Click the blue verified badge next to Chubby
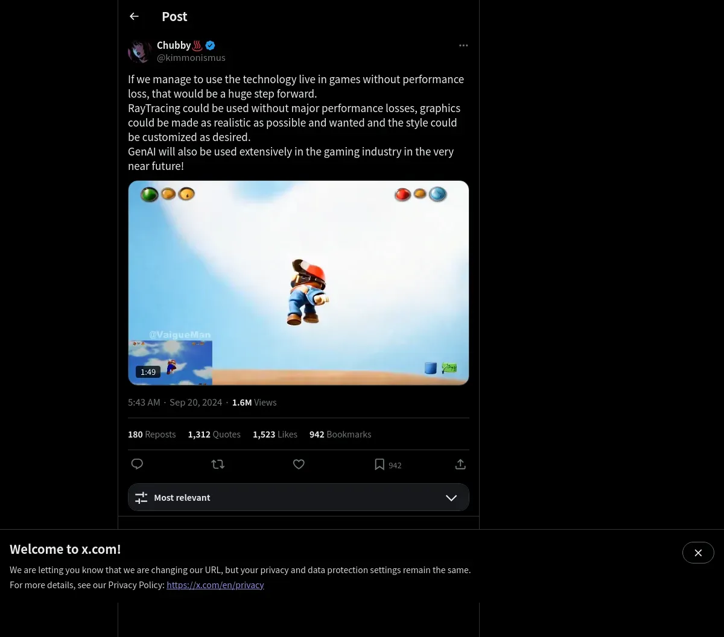724x637 pixels. point(210,45)
